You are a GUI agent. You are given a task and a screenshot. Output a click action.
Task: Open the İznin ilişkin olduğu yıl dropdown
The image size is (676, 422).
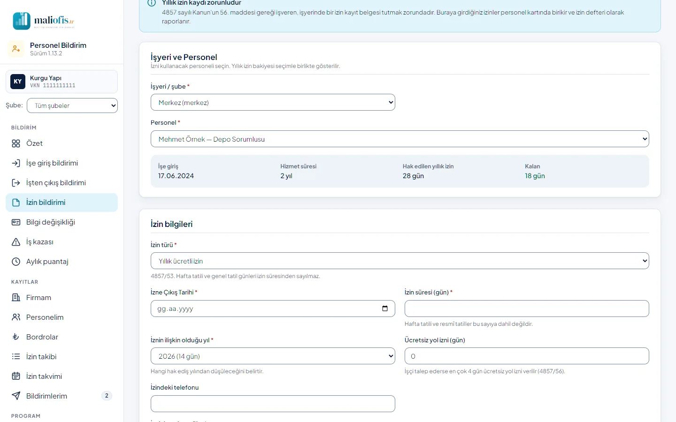tap(273, 356)
